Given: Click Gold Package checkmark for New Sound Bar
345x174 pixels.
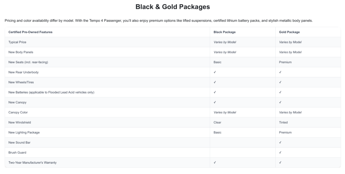Looking at the screenshot, I should pyautogui.click(x=280, y=142).
